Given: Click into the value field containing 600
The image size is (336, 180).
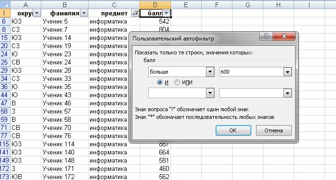Looking at the screenshot, I should tap(251, 72).
